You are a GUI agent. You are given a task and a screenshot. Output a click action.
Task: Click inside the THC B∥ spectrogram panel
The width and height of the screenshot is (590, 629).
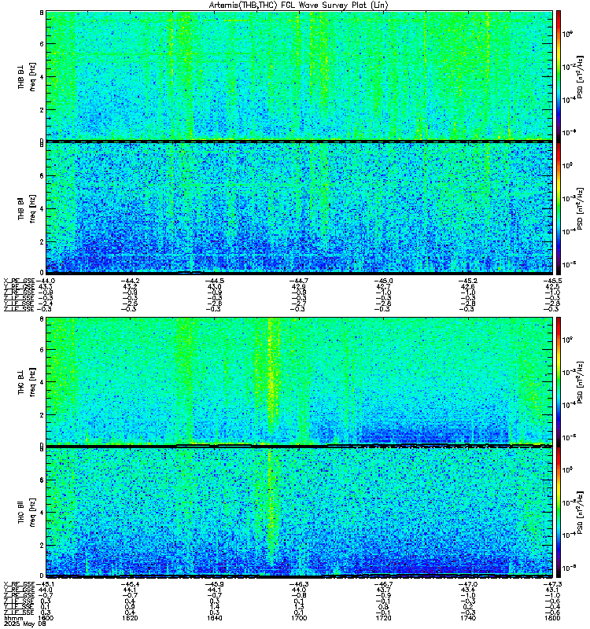(x=299, y=512)
